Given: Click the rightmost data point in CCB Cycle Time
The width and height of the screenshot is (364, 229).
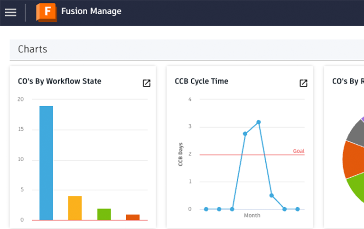Looking at the screenshot, I should (x=298, y=209).
